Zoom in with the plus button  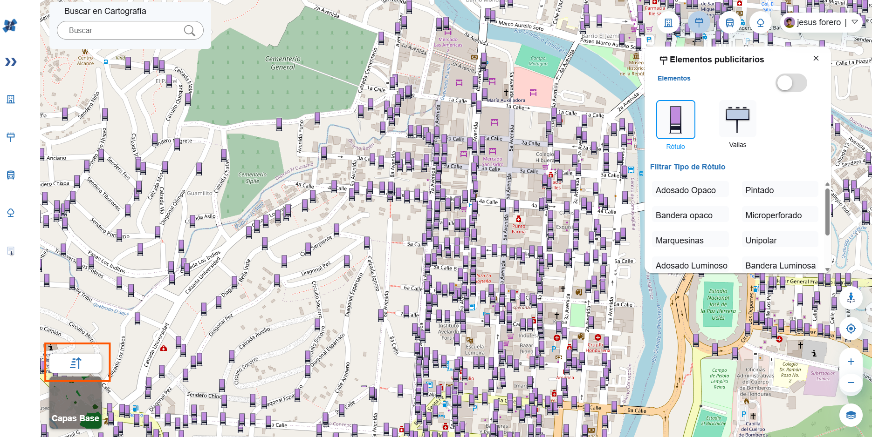851,362
